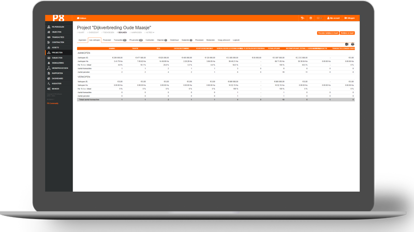Click the Verkopen Ha row label

tap(83, 85)
